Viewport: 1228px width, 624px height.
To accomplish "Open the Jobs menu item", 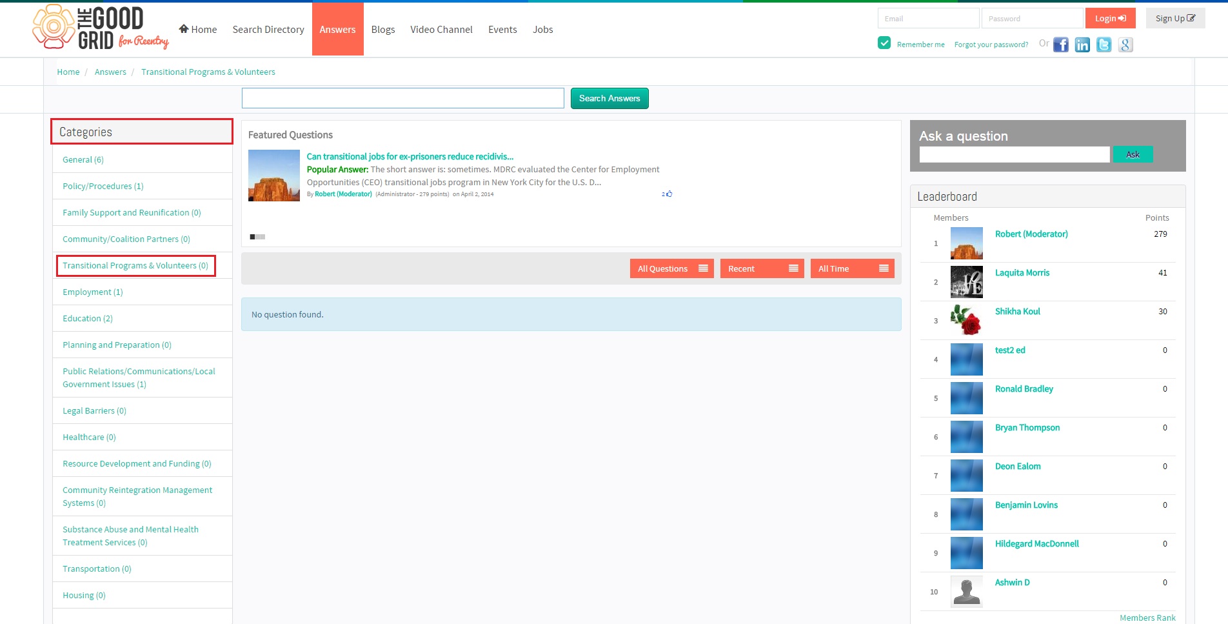I will pos(543,29).
